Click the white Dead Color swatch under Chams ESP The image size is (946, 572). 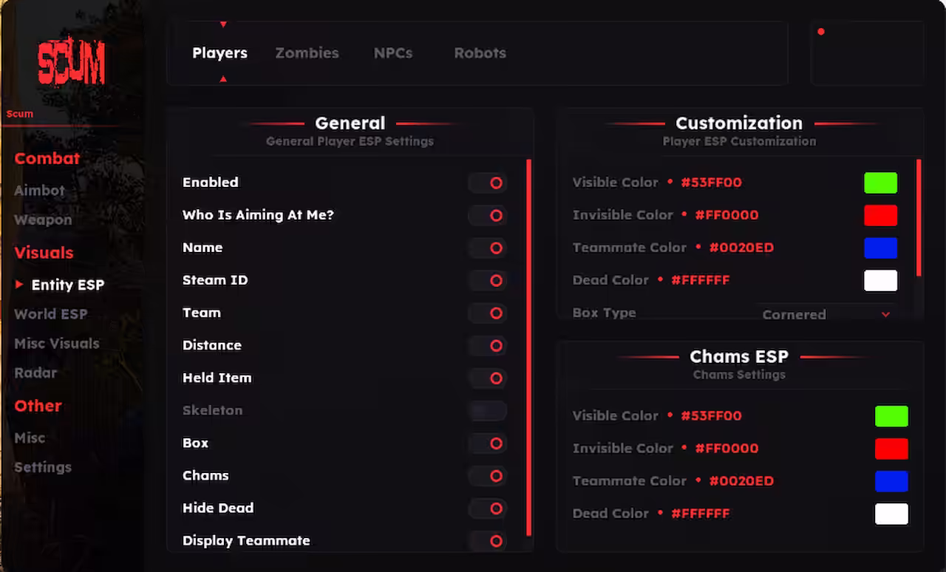click(x=891, y=514)
